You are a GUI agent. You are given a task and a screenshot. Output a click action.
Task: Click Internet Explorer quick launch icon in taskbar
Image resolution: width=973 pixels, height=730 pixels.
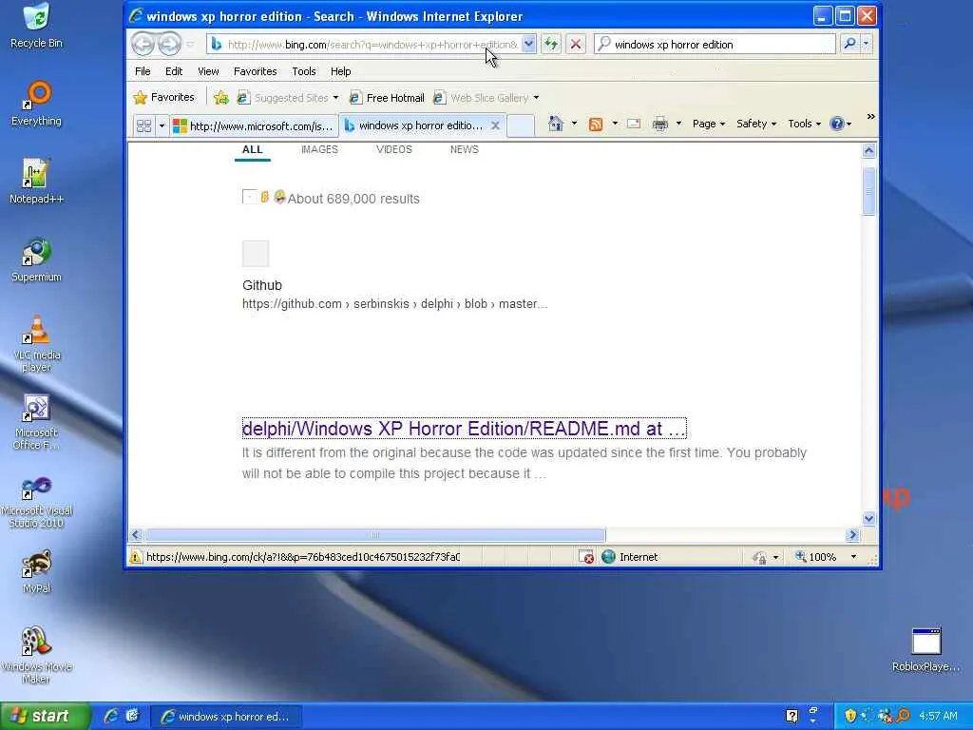tap(111, 716)
